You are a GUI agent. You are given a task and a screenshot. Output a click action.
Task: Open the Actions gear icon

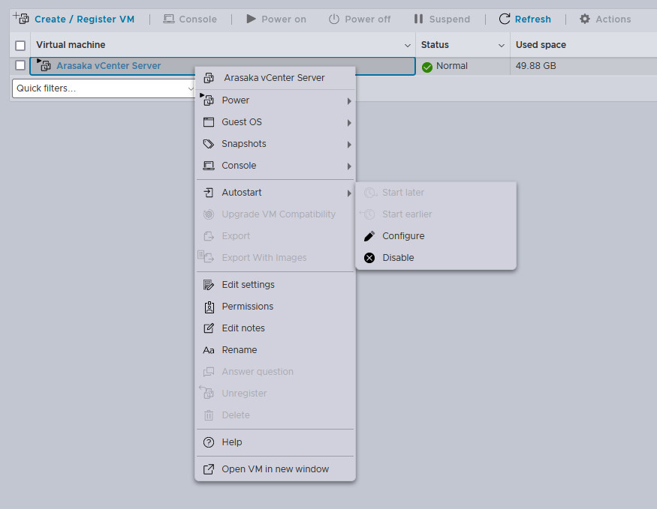click(585, 19)
